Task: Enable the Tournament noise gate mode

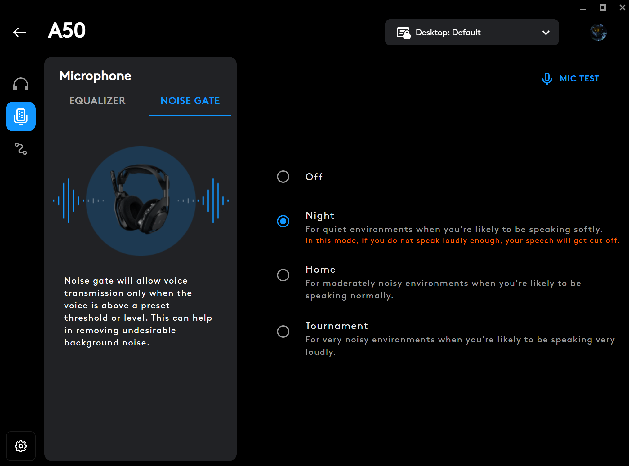Action: tap(283, 332)
